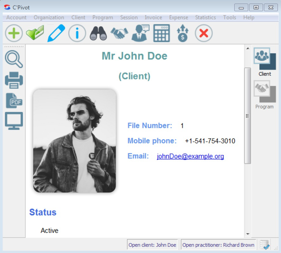Open the Client menu
Viewport: 281px width, 253px height.
[x=78, y=17]
